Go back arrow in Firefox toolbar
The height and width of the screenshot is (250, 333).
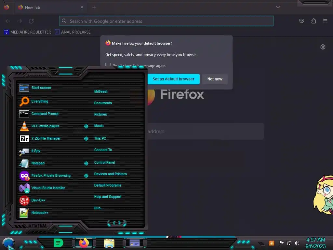tap(8, 21)
